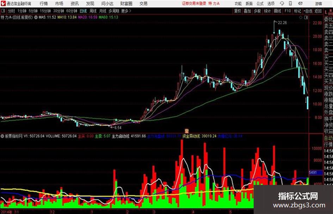Switch to 1分钟 period
Screen dimensions: 333x214
pyautogui.click(x=21, y=11)
